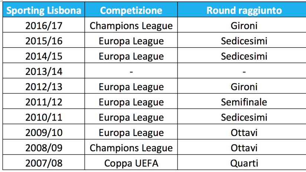The width and height of the screenshot is (306, 172).
Task: Select the Coppa UEFA cell
Action: (131, 162)
